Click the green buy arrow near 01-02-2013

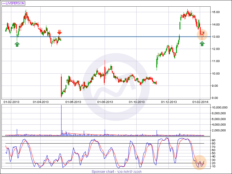[x=17, y=44]
